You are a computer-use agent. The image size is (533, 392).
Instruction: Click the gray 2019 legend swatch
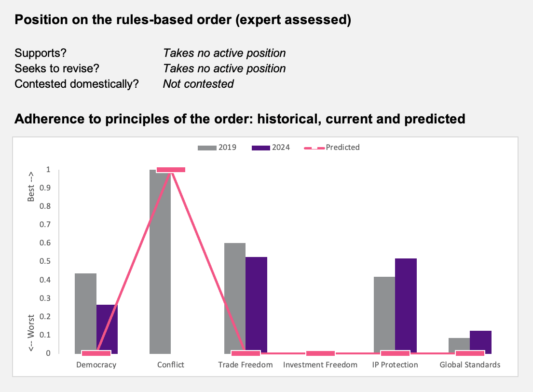tap(207, 148)
